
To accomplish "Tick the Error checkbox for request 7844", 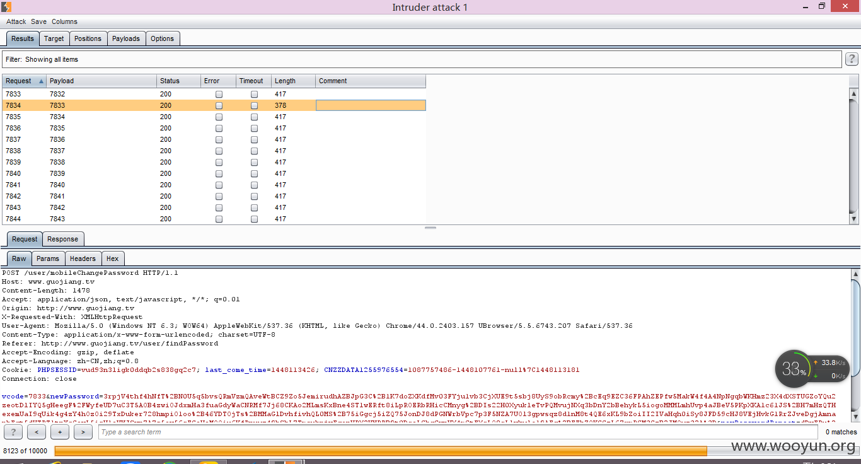I will point(219,219).
